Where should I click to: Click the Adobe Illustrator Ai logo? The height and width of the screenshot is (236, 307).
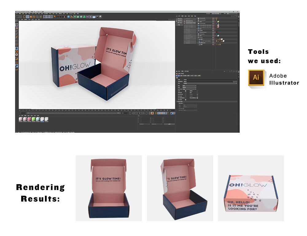click(x=256, y=78)
